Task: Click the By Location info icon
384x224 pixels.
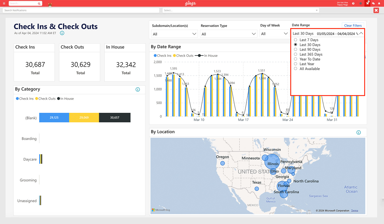Action: click(x=359, y=132)
